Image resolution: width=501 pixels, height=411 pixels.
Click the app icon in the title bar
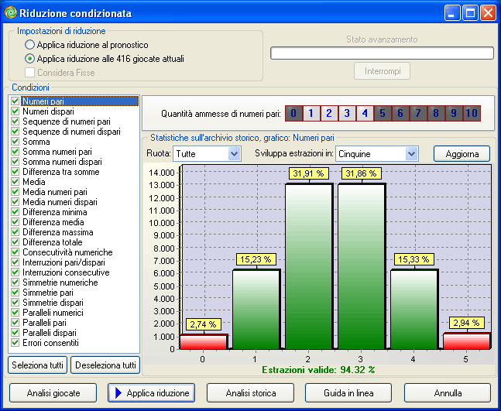[10, 12]
